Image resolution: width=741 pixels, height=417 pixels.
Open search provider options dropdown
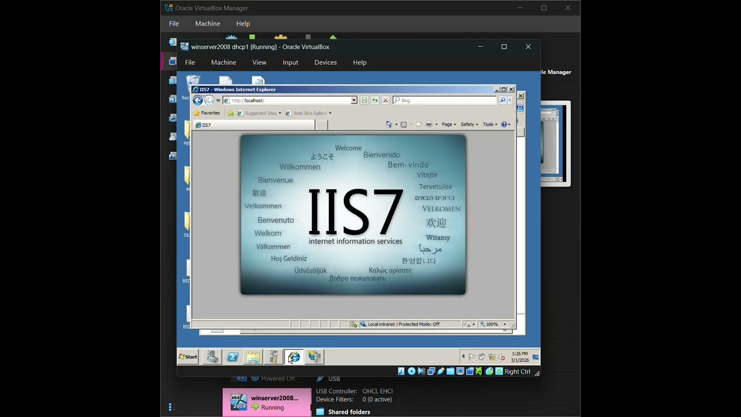point(509,100)
